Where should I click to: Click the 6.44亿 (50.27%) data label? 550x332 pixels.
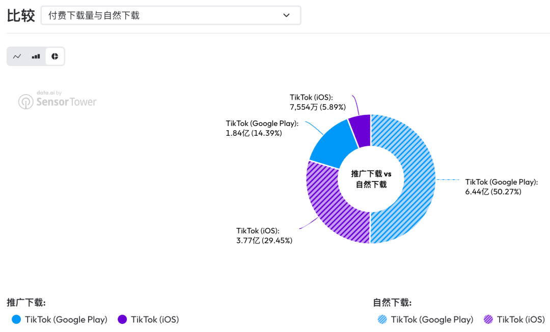[493, 192]
